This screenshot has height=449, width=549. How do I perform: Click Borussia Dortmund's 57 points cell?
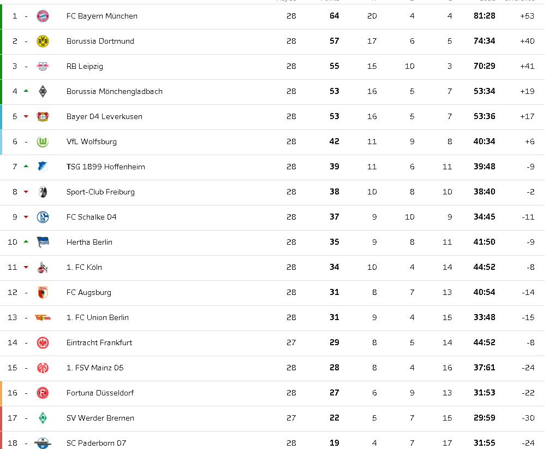(x=335, y=42)
